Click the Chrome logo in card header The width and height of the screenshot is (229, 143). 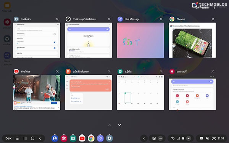[x=172, y=19]
